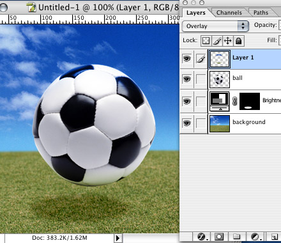Click the Fill field
Image resolution: width=281 pixels, height=243 pixels.
280,40
